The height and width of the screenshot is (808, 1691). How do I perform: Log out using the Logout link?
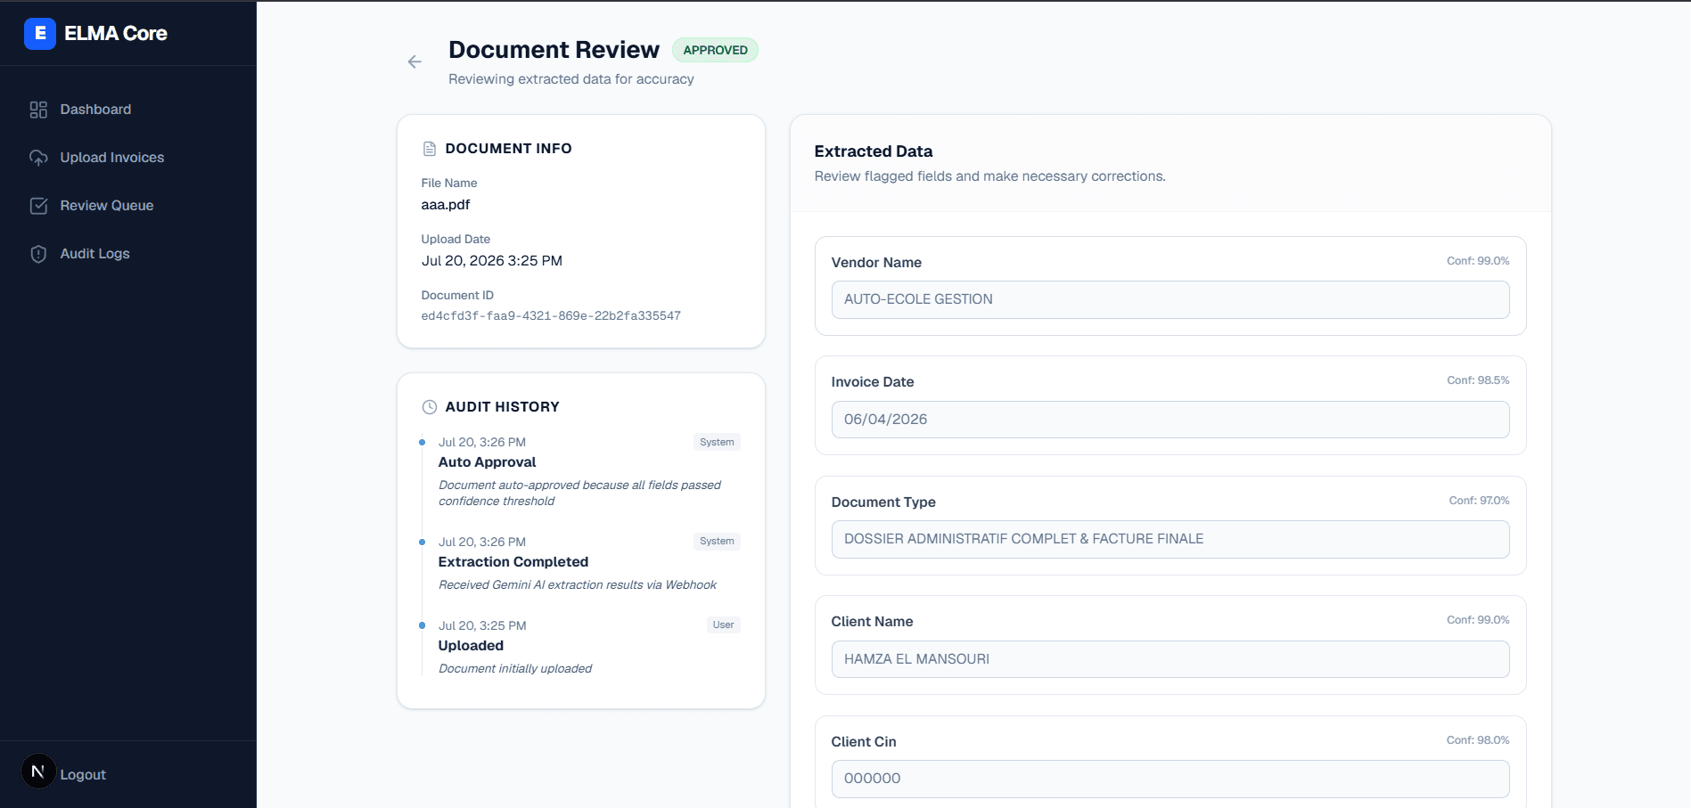(x=83, y=775)
